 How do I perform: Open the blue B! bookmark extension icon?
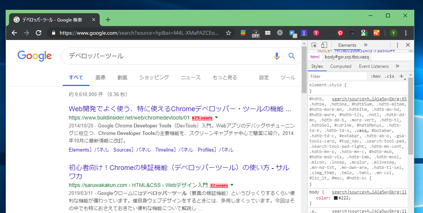click(x=293, y=34)
